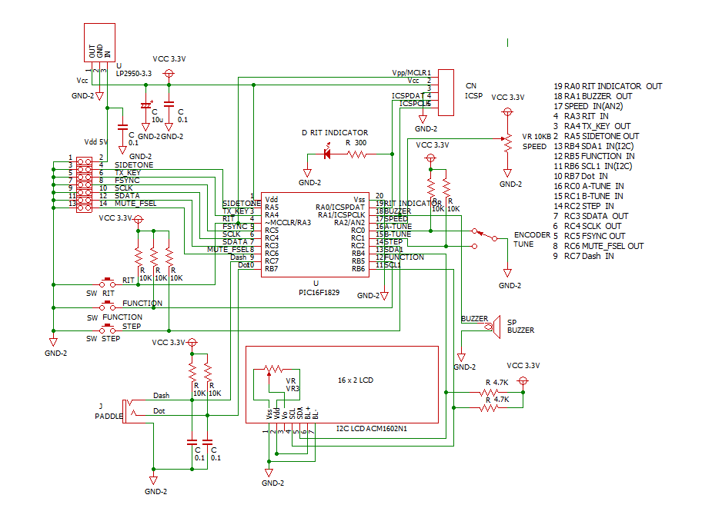Click the 'D RIT INDICATOR' label

click(x=335, y=132)
